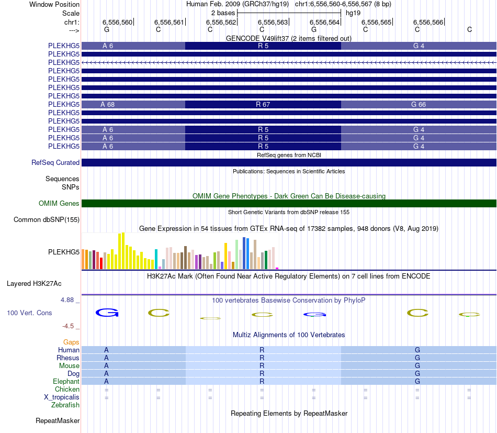Click the dark green OMIM Genes bar

pos(289,203)
